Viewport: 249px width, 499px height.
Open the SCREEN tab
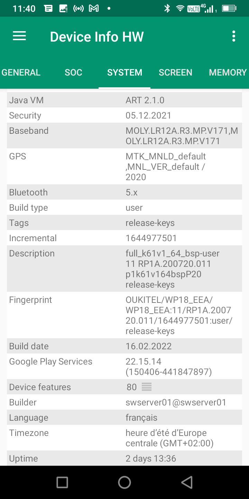[x=175, y=72]
